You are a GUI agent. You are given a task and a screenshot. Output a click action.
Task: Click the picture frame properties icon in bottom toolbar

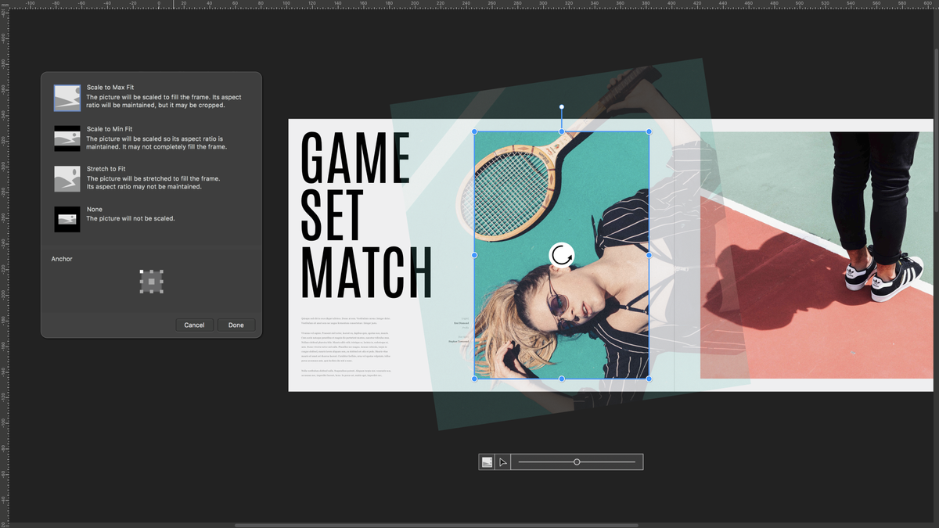(486, 462)
